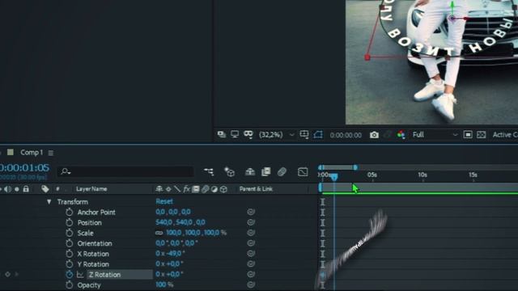Screen dimensions: 518x291
Task: Click the current time indicator playhead
Action: [334, 177]
